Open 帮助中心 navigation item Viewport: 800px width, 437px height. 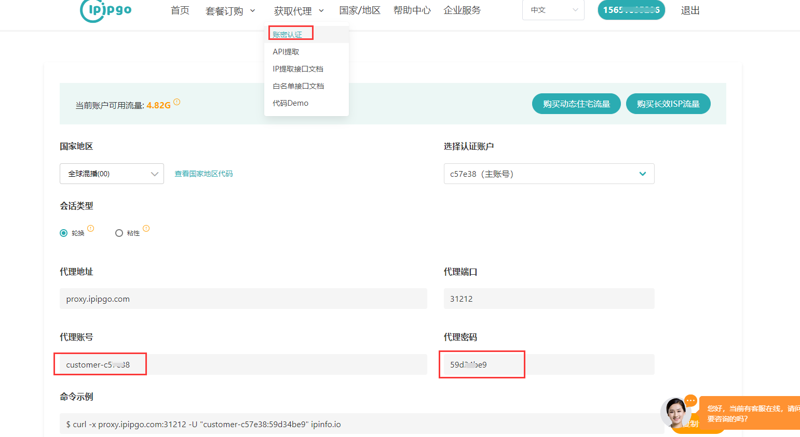click(x=412, y=10)
